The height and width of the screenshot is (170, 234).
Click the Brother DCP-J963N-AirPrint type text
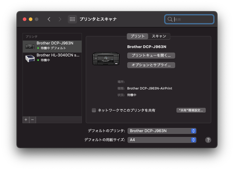click(x=149, y=88)
